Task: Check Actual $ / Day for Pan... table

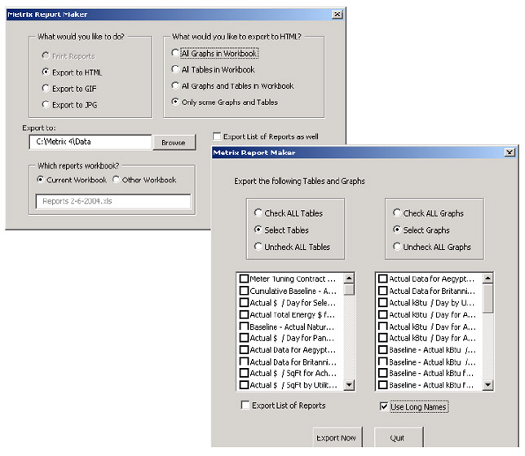Action: pos(245,338)
